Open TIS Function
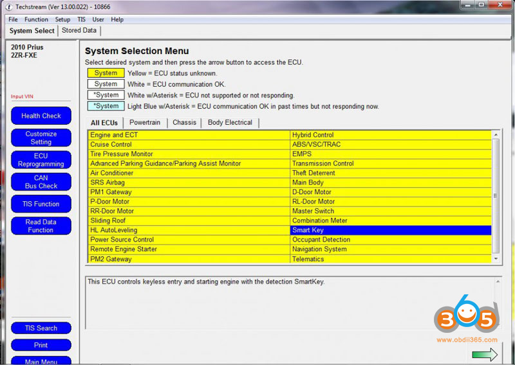Image resolution: width=515 pixels, height=365 pixels. point(41,204)
